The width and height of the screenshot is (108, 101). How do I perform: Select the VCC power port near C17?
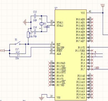pyautogui.click(x=2, y=50)
